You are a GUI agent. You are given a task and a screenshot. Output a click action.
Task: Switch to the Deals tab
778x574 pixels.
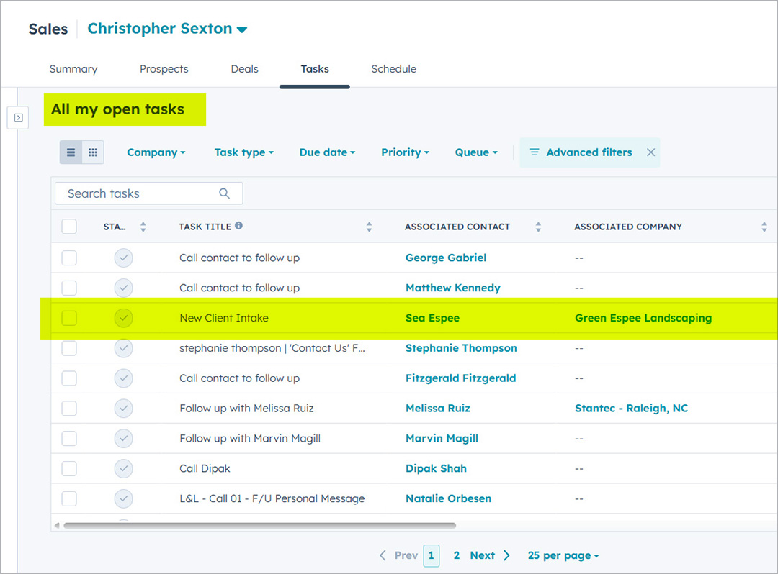coord(244,69)
